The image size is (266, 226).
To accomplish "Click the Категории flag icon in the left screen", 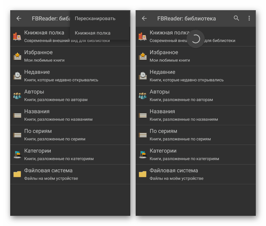I will [x=17, y=154].
